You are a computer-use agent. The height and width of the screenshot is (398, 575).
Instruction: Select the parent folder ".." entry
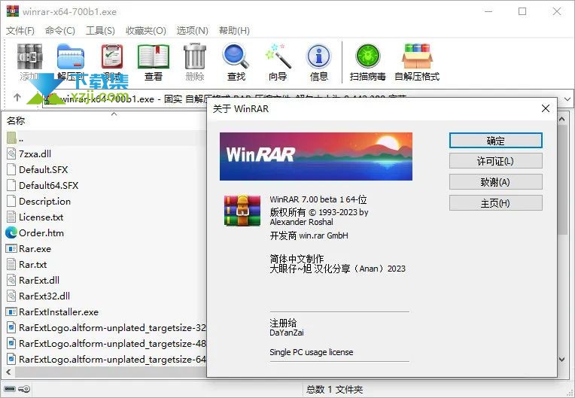pyautogui.click(x=21, y=138)
